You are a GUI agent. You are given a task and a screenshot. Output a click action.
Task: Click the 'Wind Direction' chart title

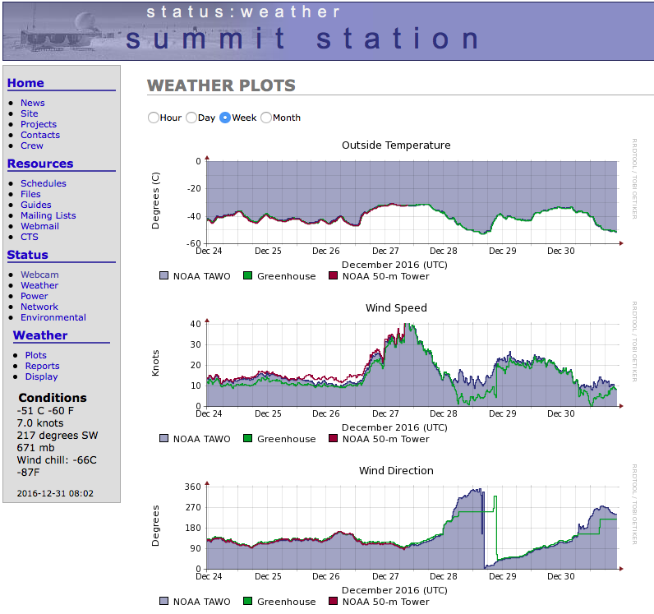[396, 471]
